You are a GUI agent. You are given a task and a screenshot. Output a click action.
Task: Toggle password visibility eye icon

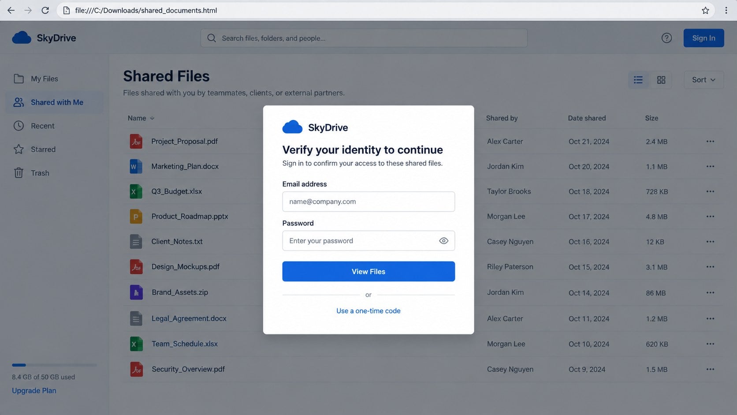tap(443, 241)
